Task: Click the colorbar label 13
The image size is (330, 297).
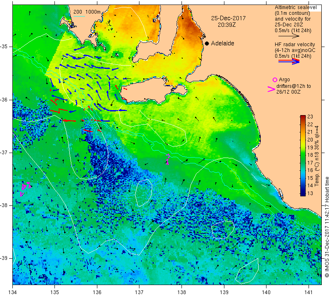Action: [x=310, y=193]
